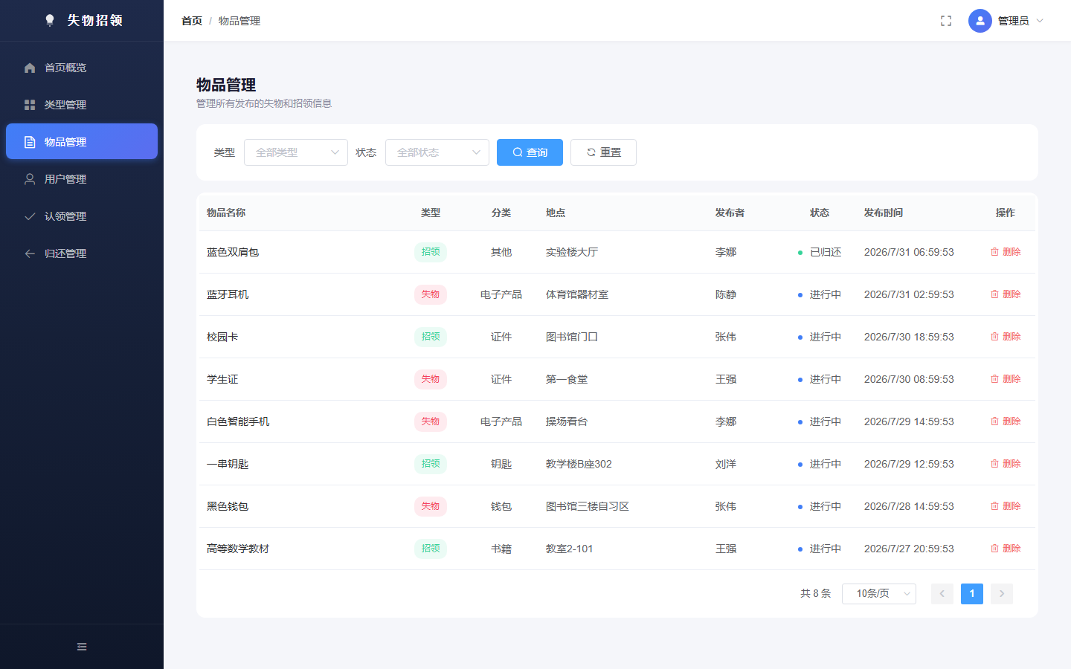The width and height of the screenshot is (1071, 669).
Task: Click the user icon beside 用户管理
Action: click(30, 179)
